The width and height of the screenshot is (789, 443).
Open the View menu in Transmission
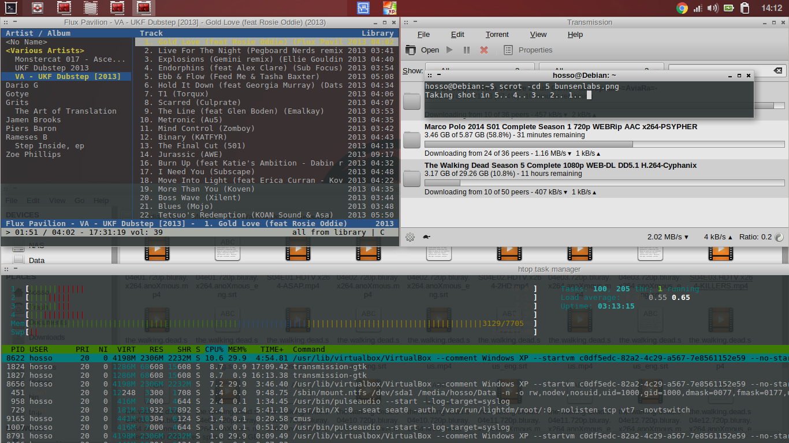tap(538, 35)
